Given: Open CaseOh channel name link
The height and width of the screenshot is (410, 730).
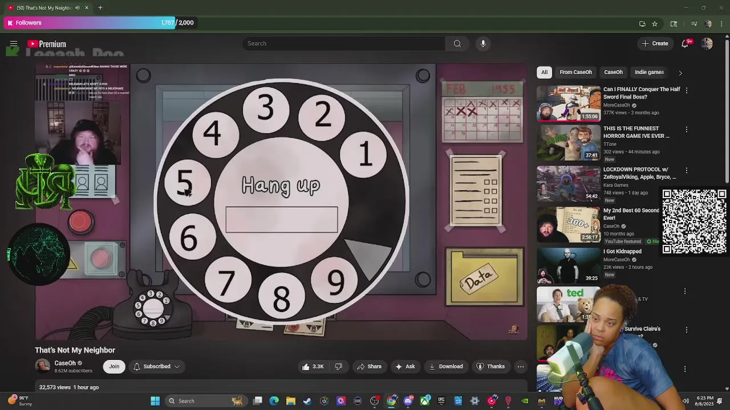Looking at the screenshot, I should point(65,363).
